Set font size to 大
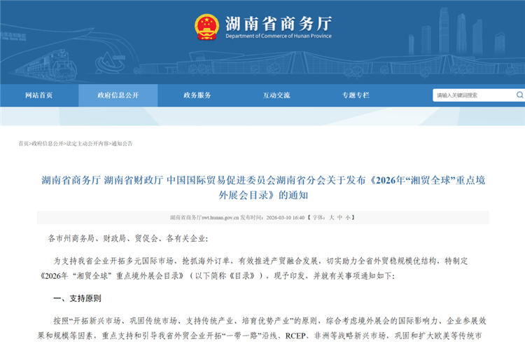This screenshot has height=344, width=525. click(x=332, y=218)
